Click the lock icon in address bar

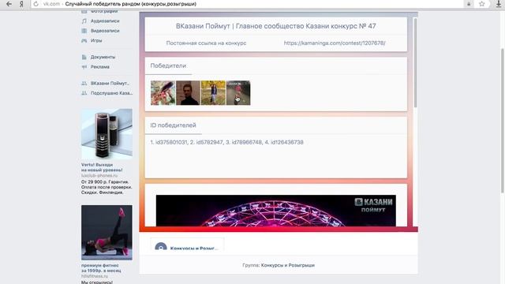pyautogui.click(x=469, y=4)
